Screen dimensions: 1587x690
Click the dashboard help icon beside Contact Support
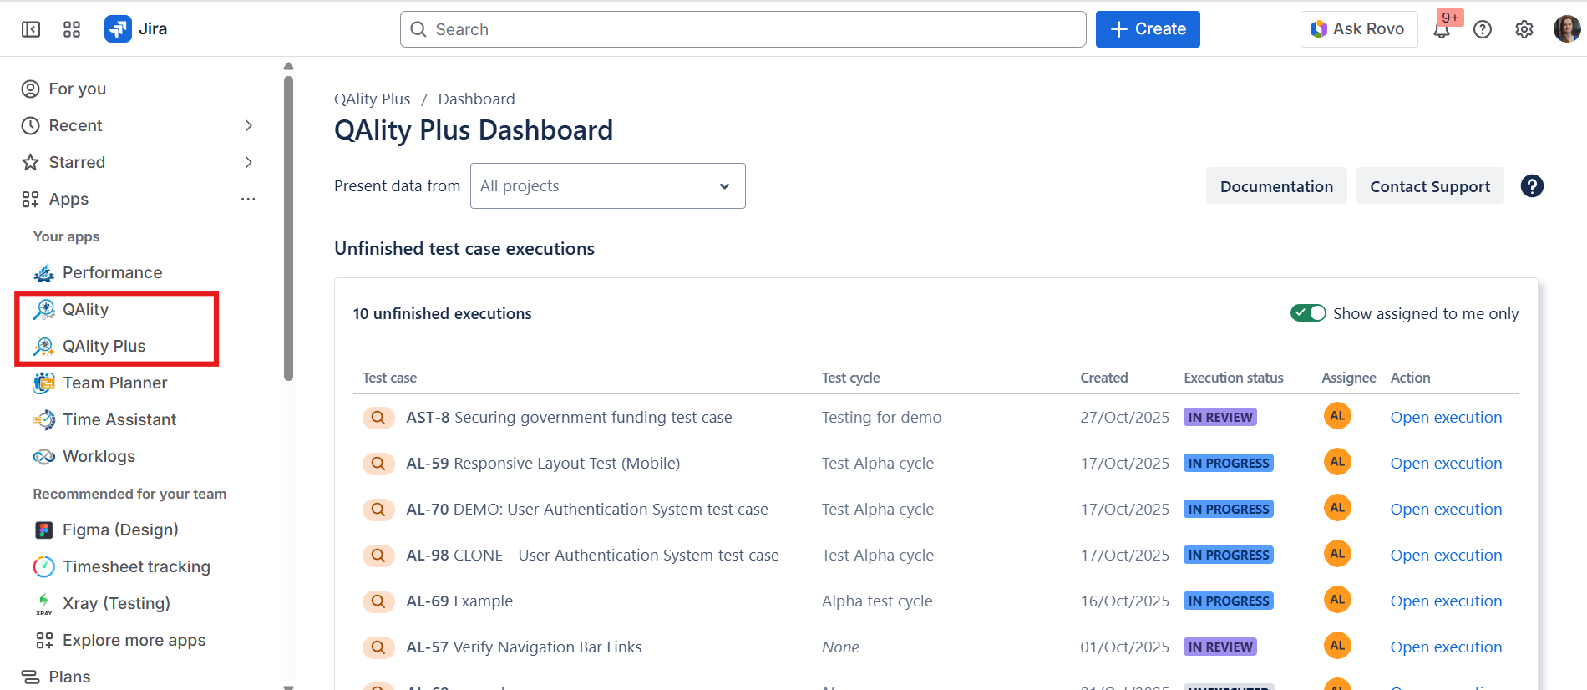point(1532,186)
